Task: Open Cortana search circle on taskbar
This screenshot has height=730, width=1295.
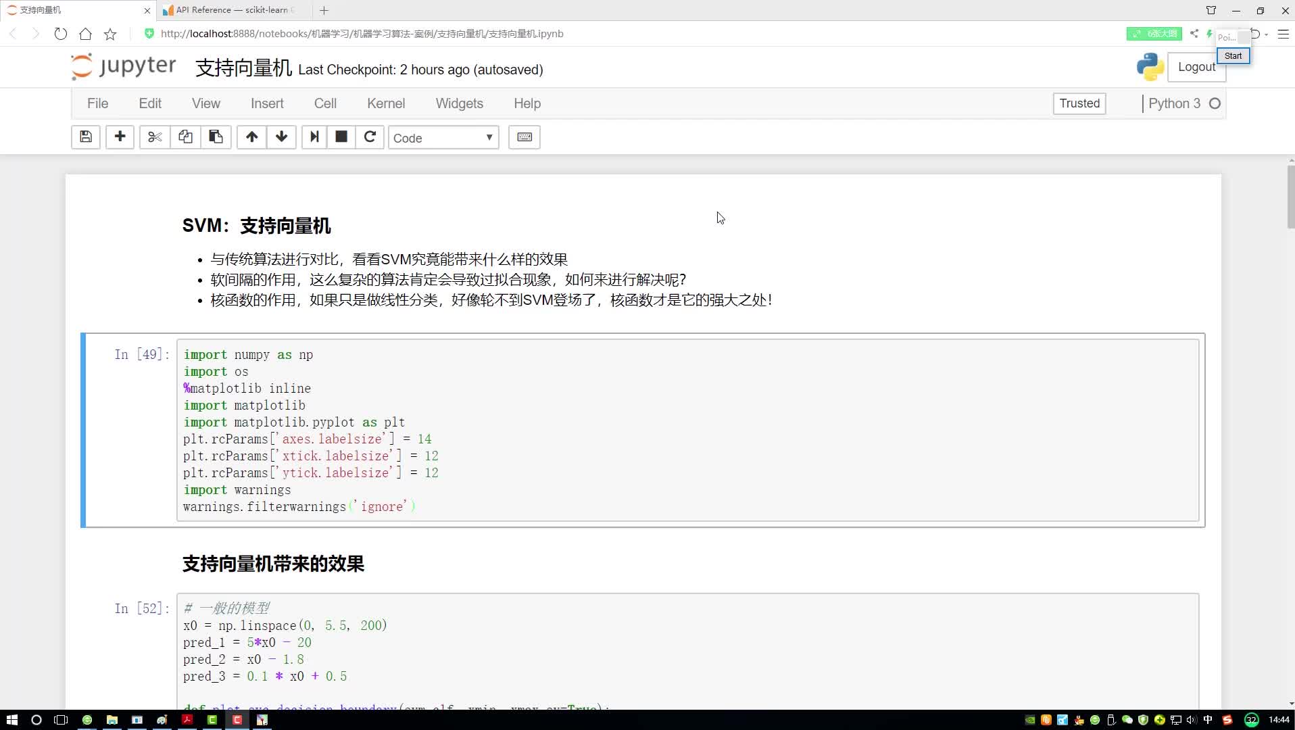Action: pos(36,720)
